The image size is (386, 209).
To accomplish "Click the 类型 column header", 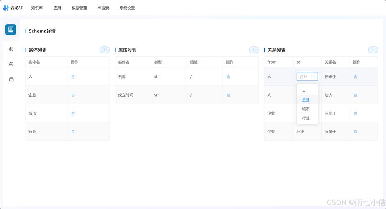I will pyautogui.click(x=158, y=62).
